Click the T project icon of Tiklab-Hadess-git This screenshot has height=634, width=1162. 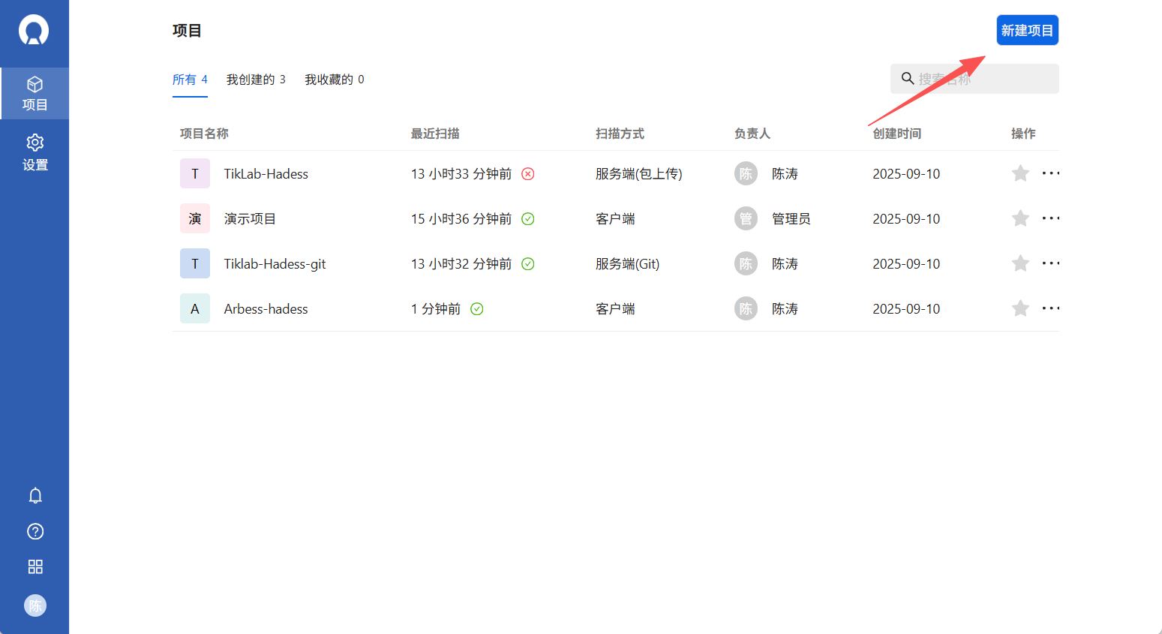pyautogui.click(x=195, y=263)
